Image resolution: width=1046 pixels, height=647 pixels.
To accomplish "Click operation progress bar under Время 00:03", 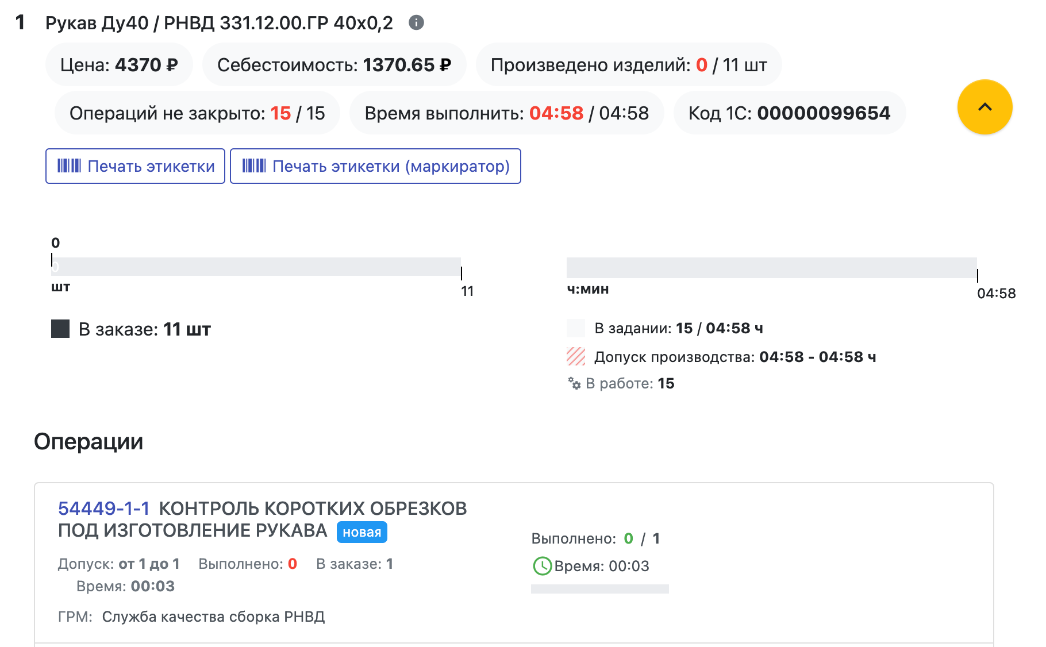I will [x=599, y=589].
